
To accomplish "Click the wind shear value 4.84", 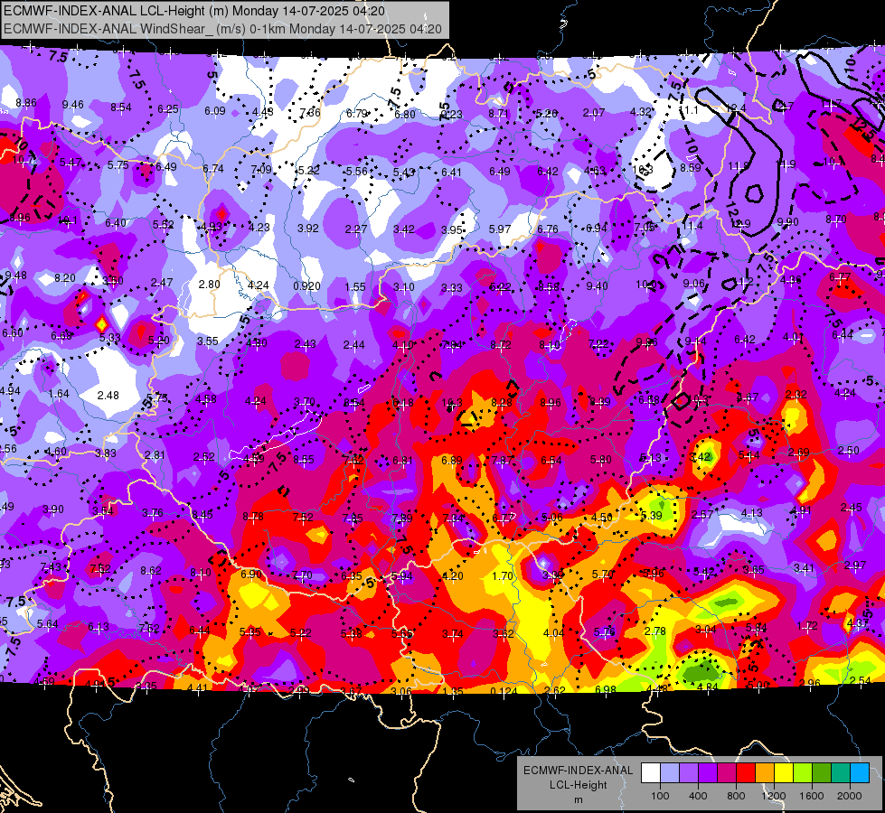I will (708, 687).
